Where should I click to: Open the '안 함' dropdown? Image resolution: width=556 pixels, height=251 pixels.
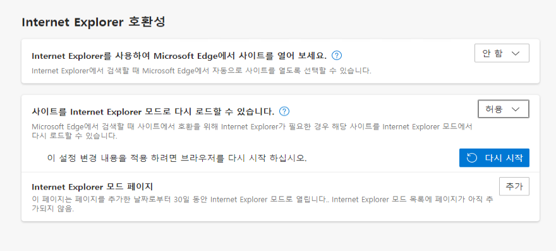pos(502,53)
